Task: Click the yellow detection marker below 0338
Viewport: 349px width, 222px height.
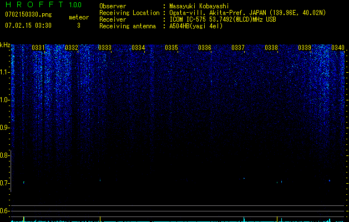Action: (277, 219)
